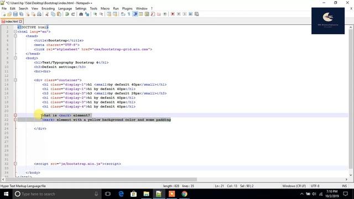Click the Playback macro icon
This screenshot has height=199, width=354.
click(x=185, y=14)
